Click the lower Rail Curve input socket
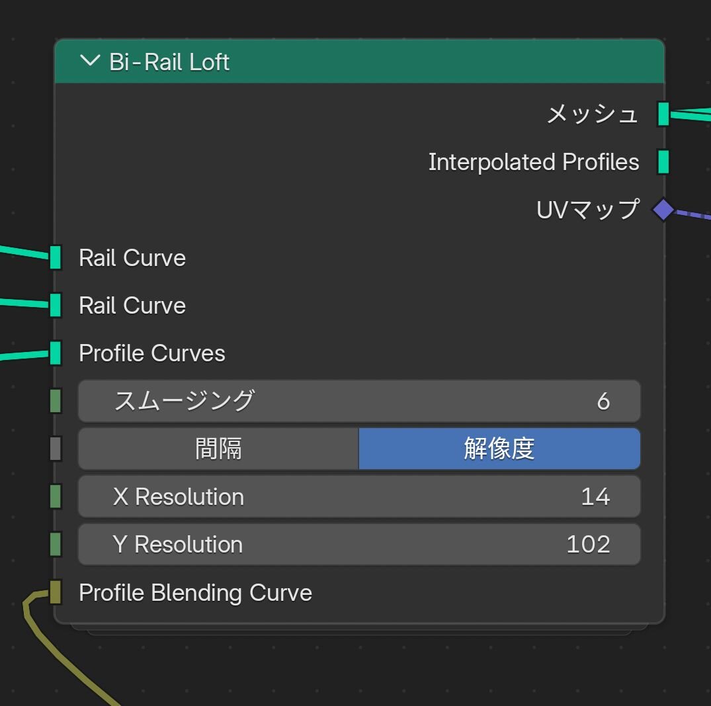Viewport: 711px width, 706px height. point(56,305)
